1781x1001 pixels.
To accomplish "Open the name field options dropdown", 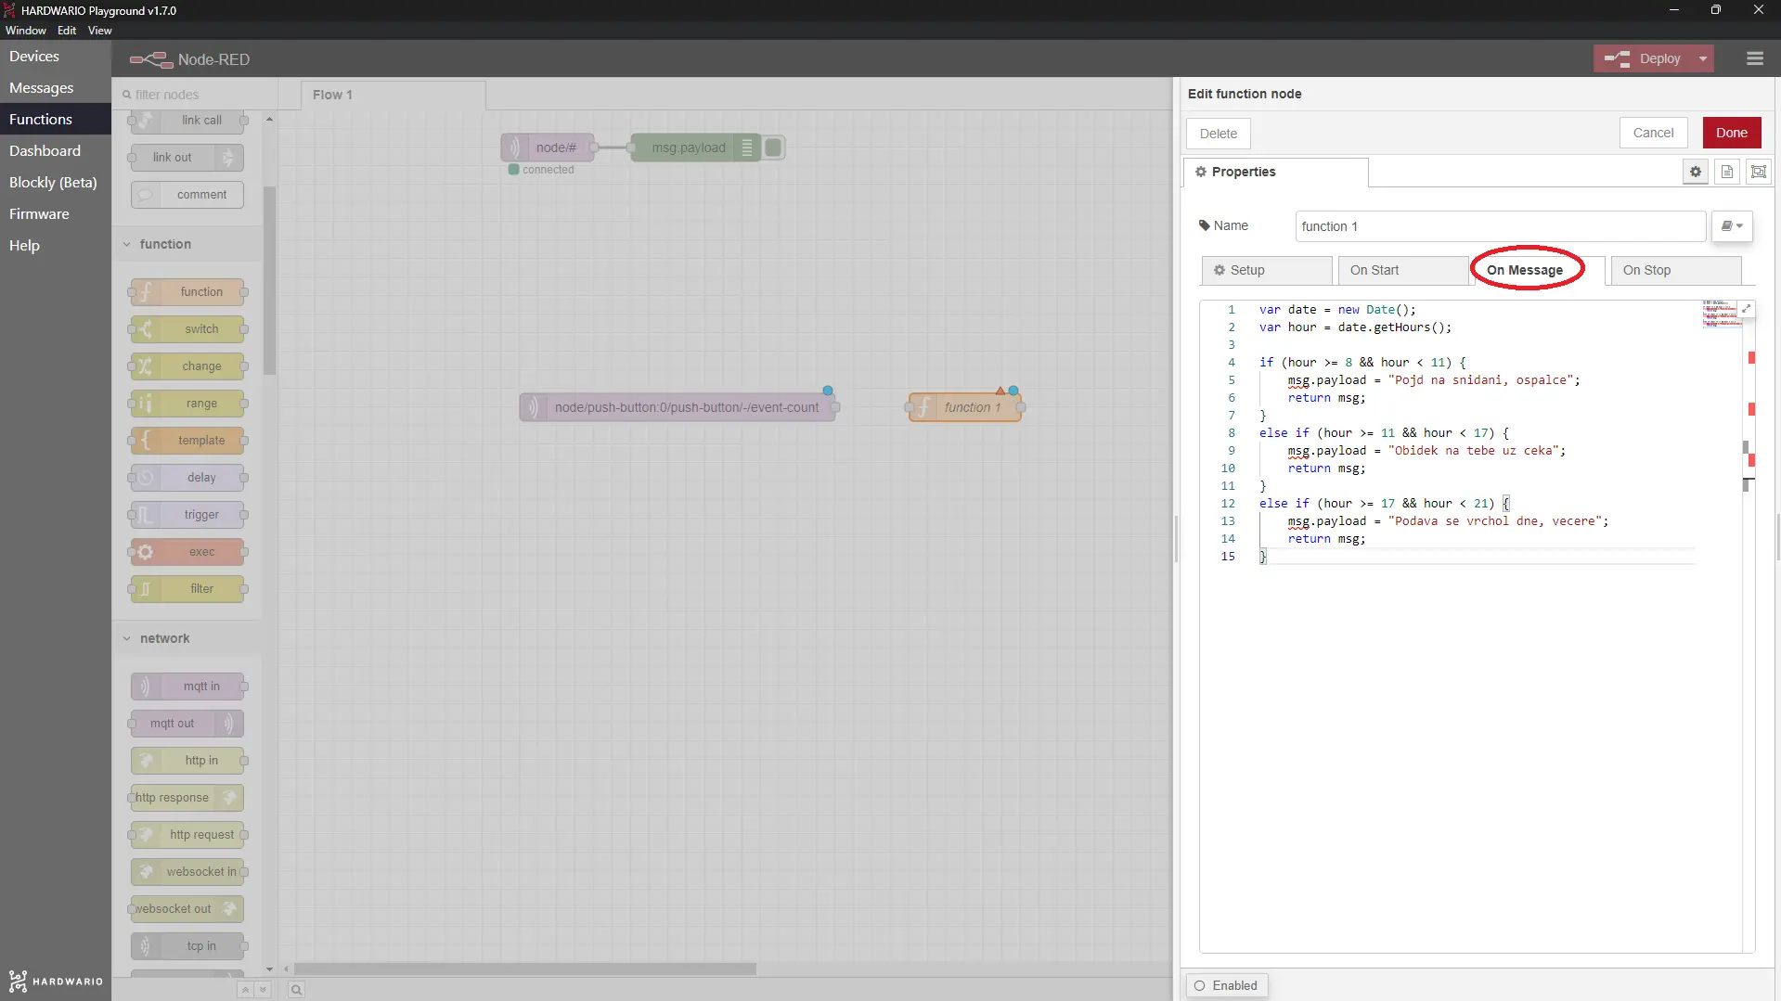I will pyautogui.click(x=1732, y=226).
